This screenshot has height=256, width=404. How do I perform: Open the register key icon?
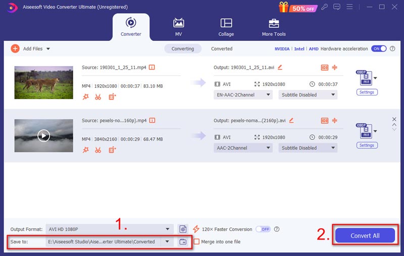pos(324,7)
